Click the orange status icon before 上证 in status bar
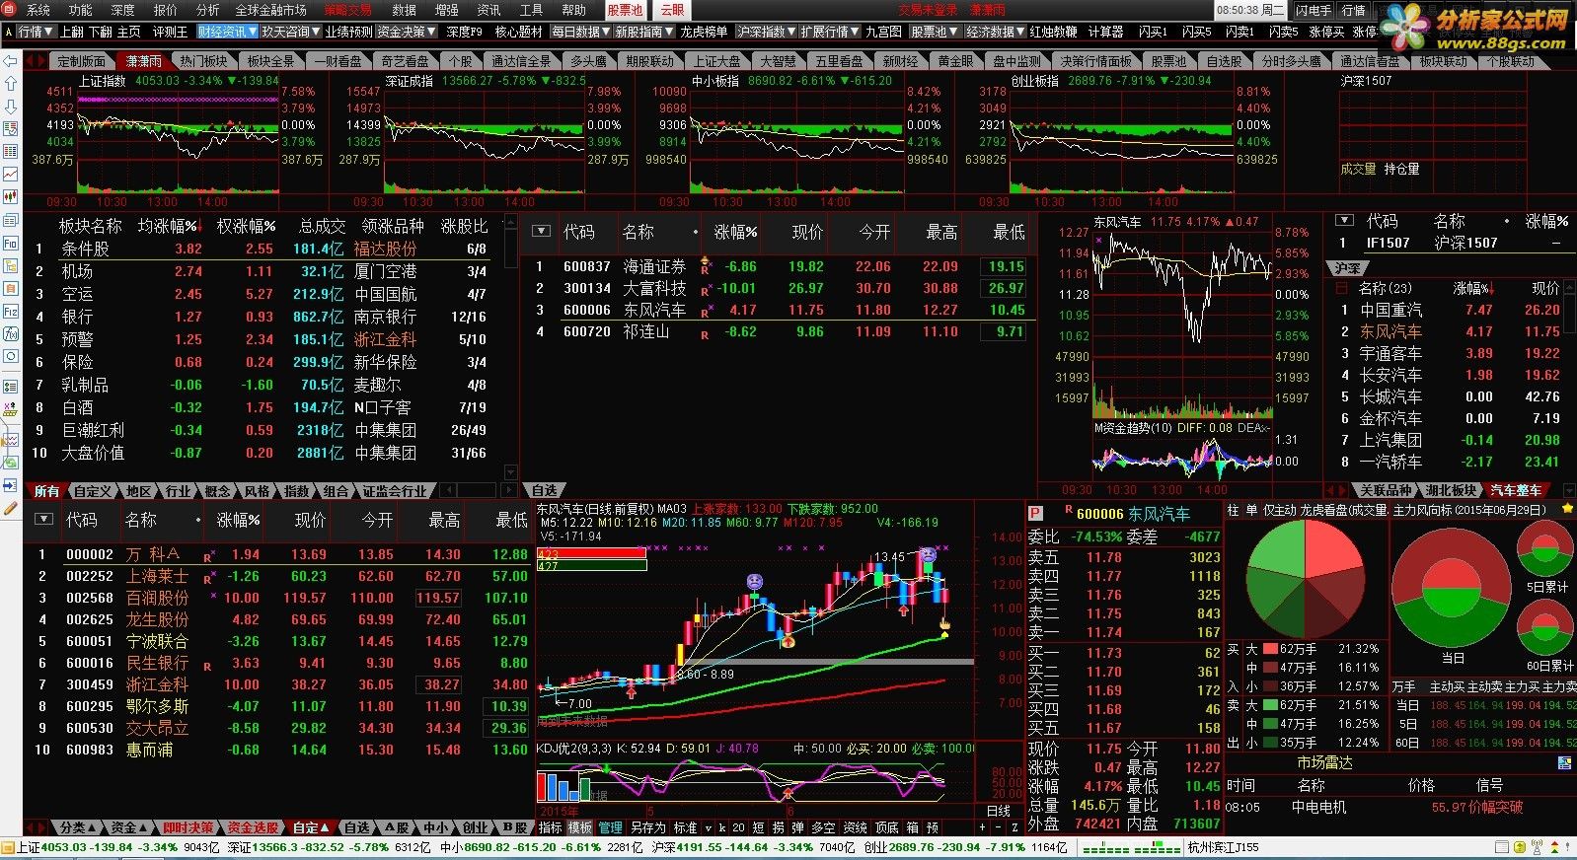1577x860 pixels. coord(8,847)
